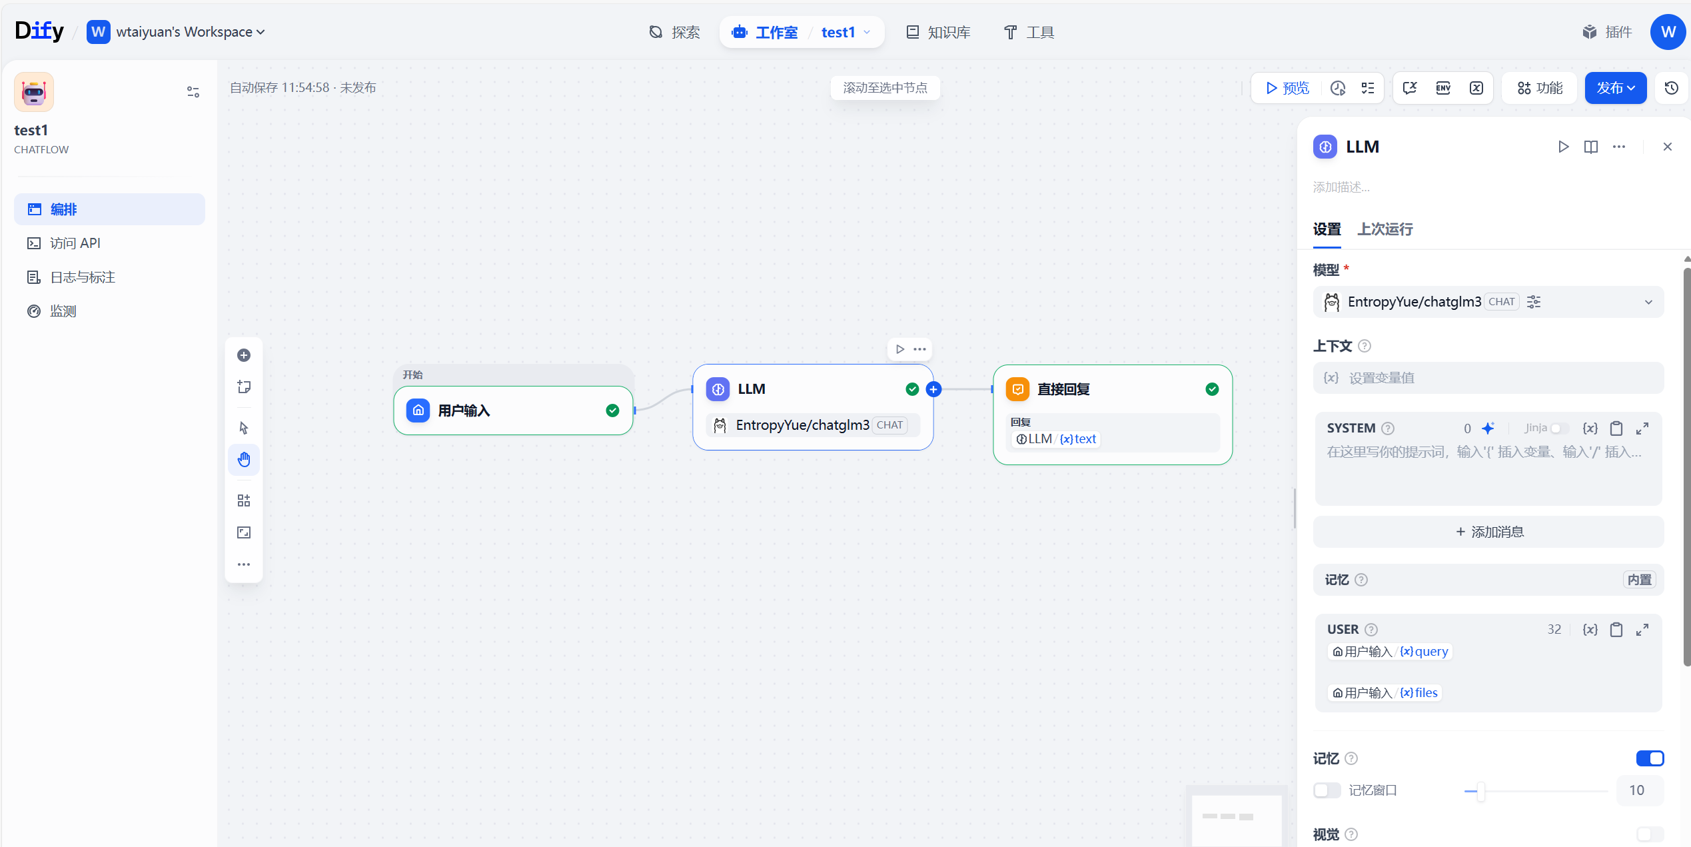Screen dimensions: 1691x847
Task: Click the prompt generator sparkle icon
Action: 1488,428
